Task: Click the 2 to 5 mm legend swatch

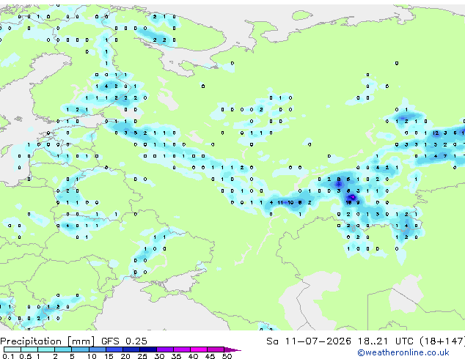Action: pos(63,349)
